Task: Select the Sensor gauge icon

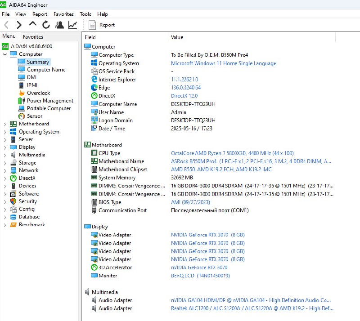Action: [22, 116]
